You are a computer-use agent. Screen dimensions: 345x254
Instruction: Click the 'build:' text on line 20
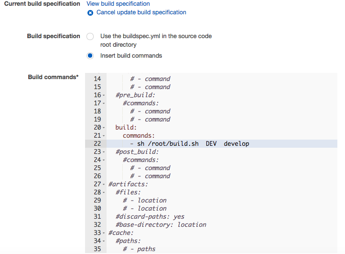(126, 128)
